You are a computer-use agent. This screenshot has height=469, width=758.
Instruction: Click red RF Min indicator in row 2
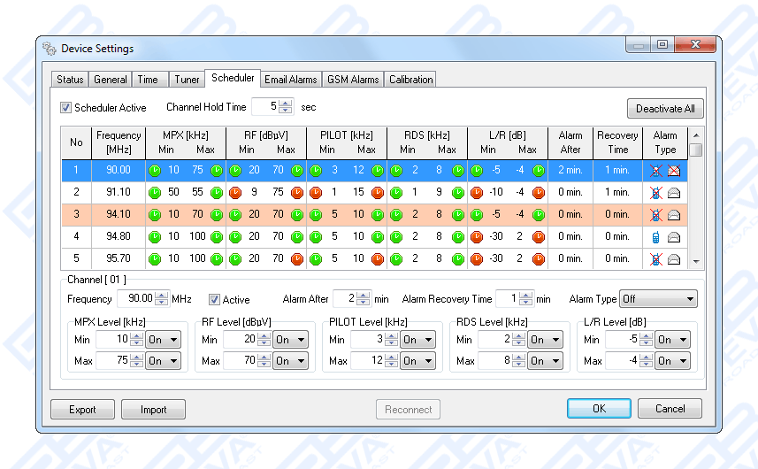click(235, 191)
